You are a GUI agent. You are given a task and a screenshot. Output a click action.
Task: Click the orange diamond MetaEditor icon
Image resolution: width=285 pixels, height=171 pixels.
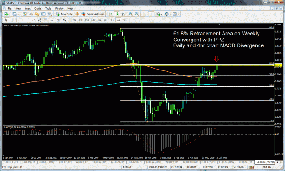point(77,14)
